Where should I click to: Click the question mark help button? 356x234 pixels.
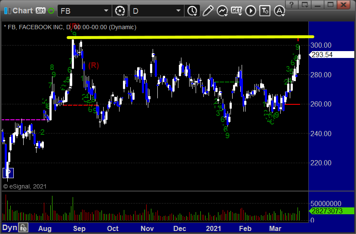(292, 5)
